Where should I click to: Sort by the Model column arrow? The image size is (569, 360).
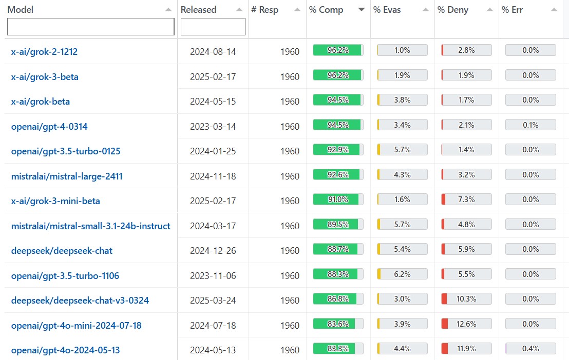[x=168, y=10]
